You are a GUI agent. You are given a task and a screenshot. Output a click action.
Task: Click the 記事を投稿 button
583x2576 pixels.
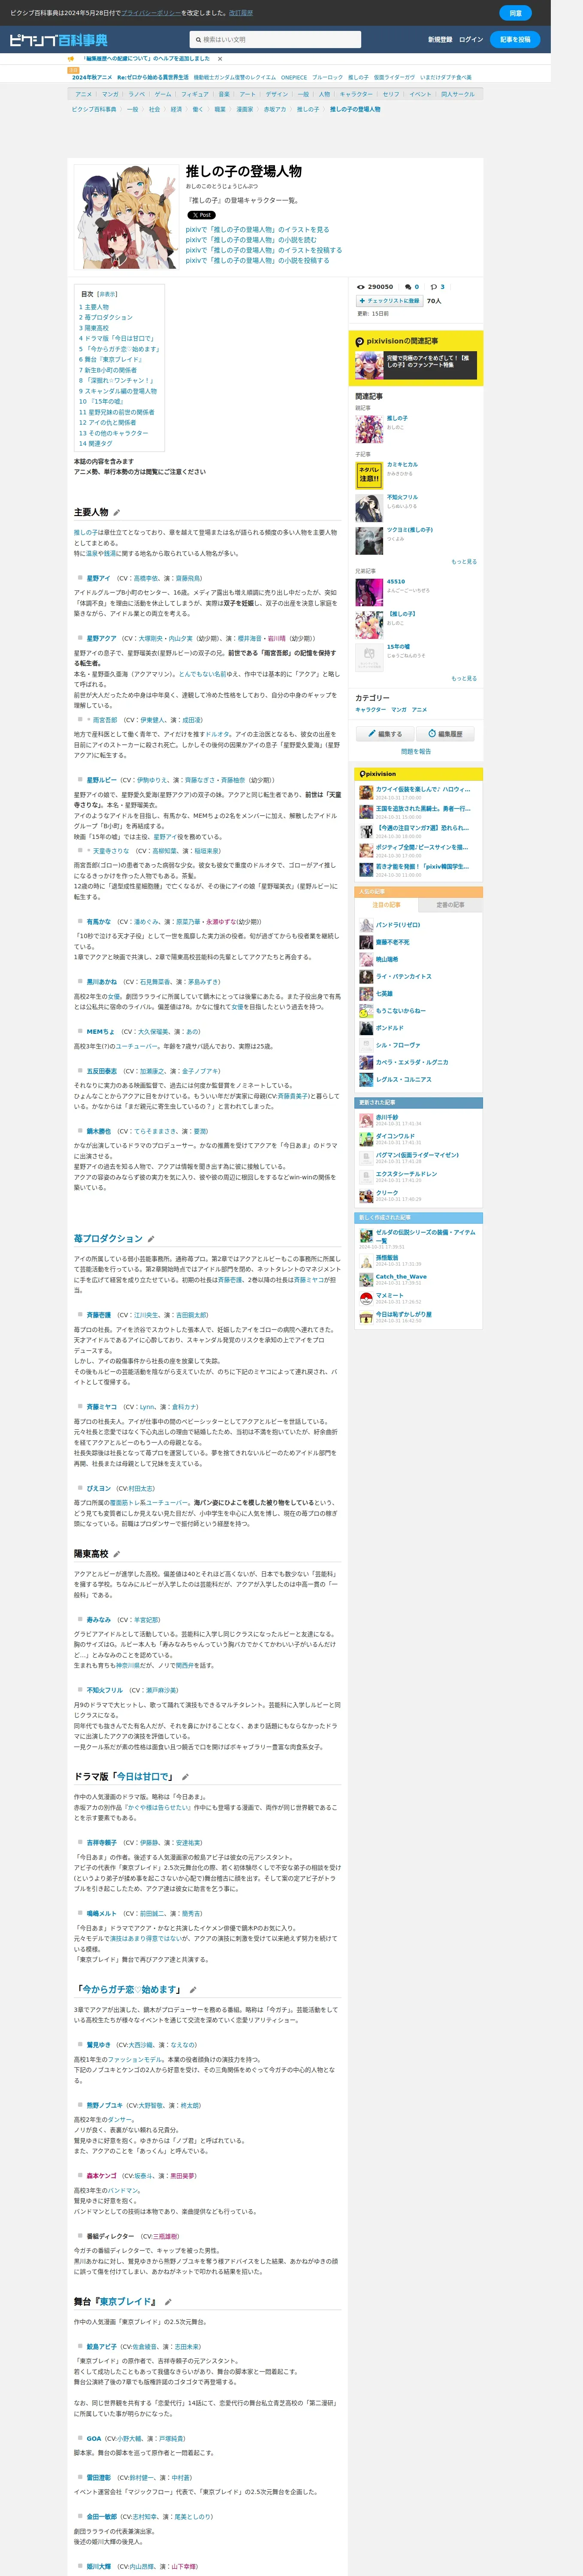tap(515, 40)
